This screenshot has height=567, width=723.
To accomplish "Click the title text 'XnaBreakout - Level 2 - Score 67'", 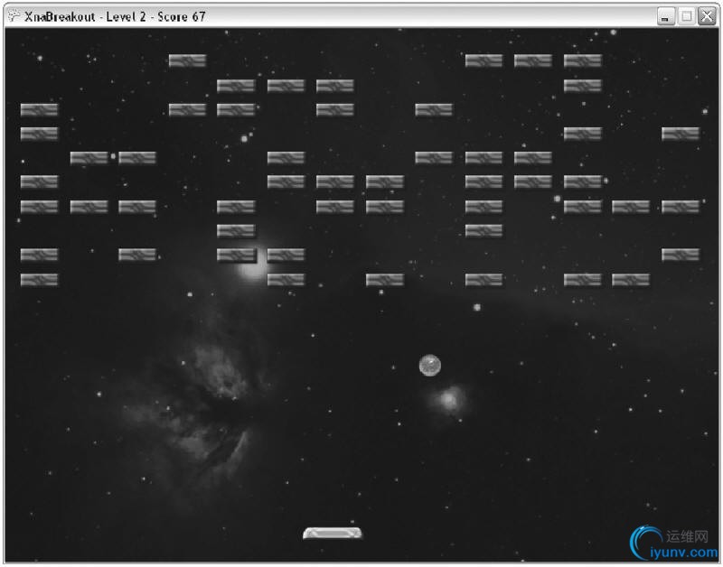I will (115, 16).
